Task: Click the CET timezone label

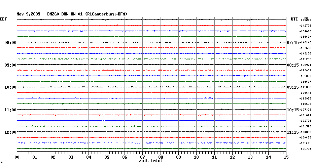Action: point(3,19)
